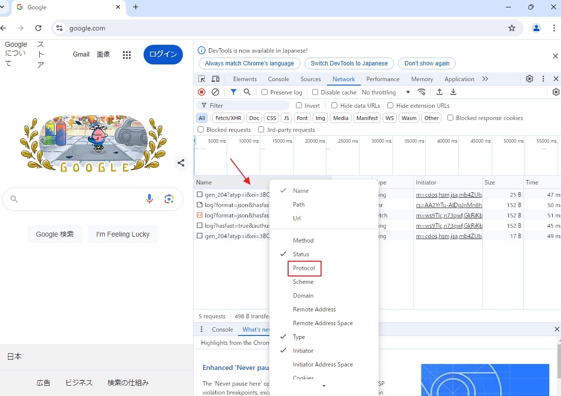Viewport: 561px width, 396px height.
Task: Click the inspect element picker icon
Action: coord(202,79)
